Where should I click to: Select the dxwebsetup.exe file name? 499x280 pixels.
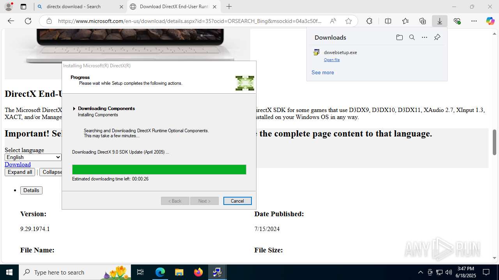pyautogui.click(x=340, y=52)
